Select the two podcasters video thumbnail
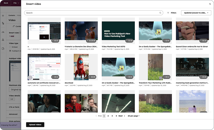214x130 pixels. coord(81,103)
